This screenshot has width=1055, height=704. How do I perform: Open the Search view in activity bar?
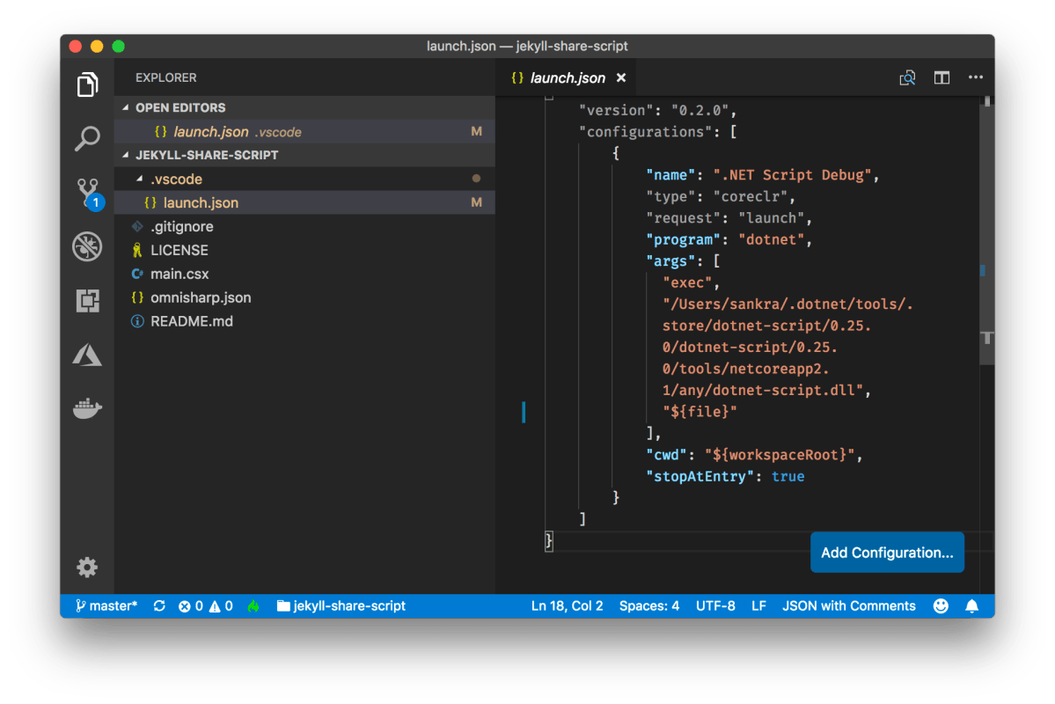coord(87,139)
